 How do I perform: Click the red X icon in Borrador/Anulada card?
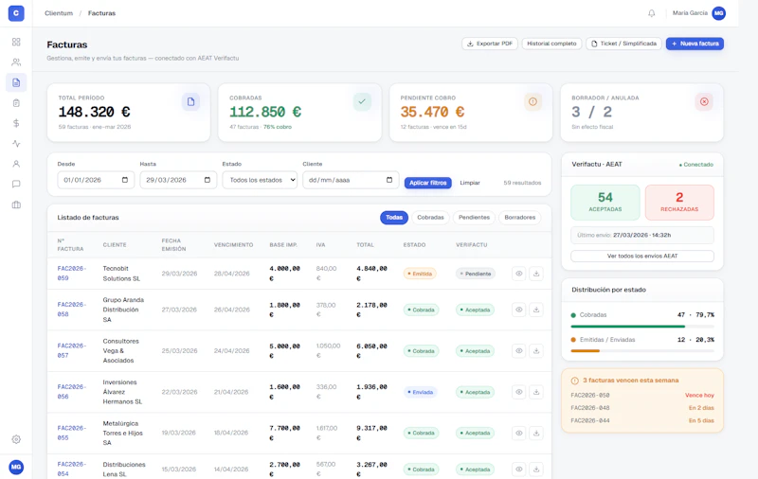[x=704, y=102]
